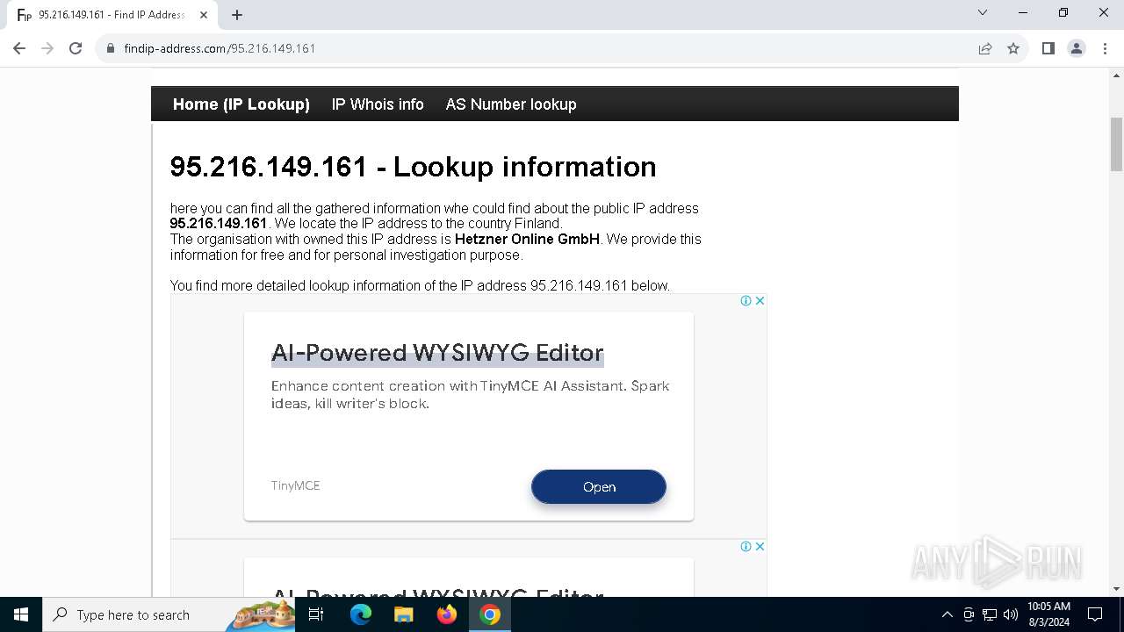Click scrollbar up arrow
This screenshot has width=1124, height=632.
tap(1117, 75)
